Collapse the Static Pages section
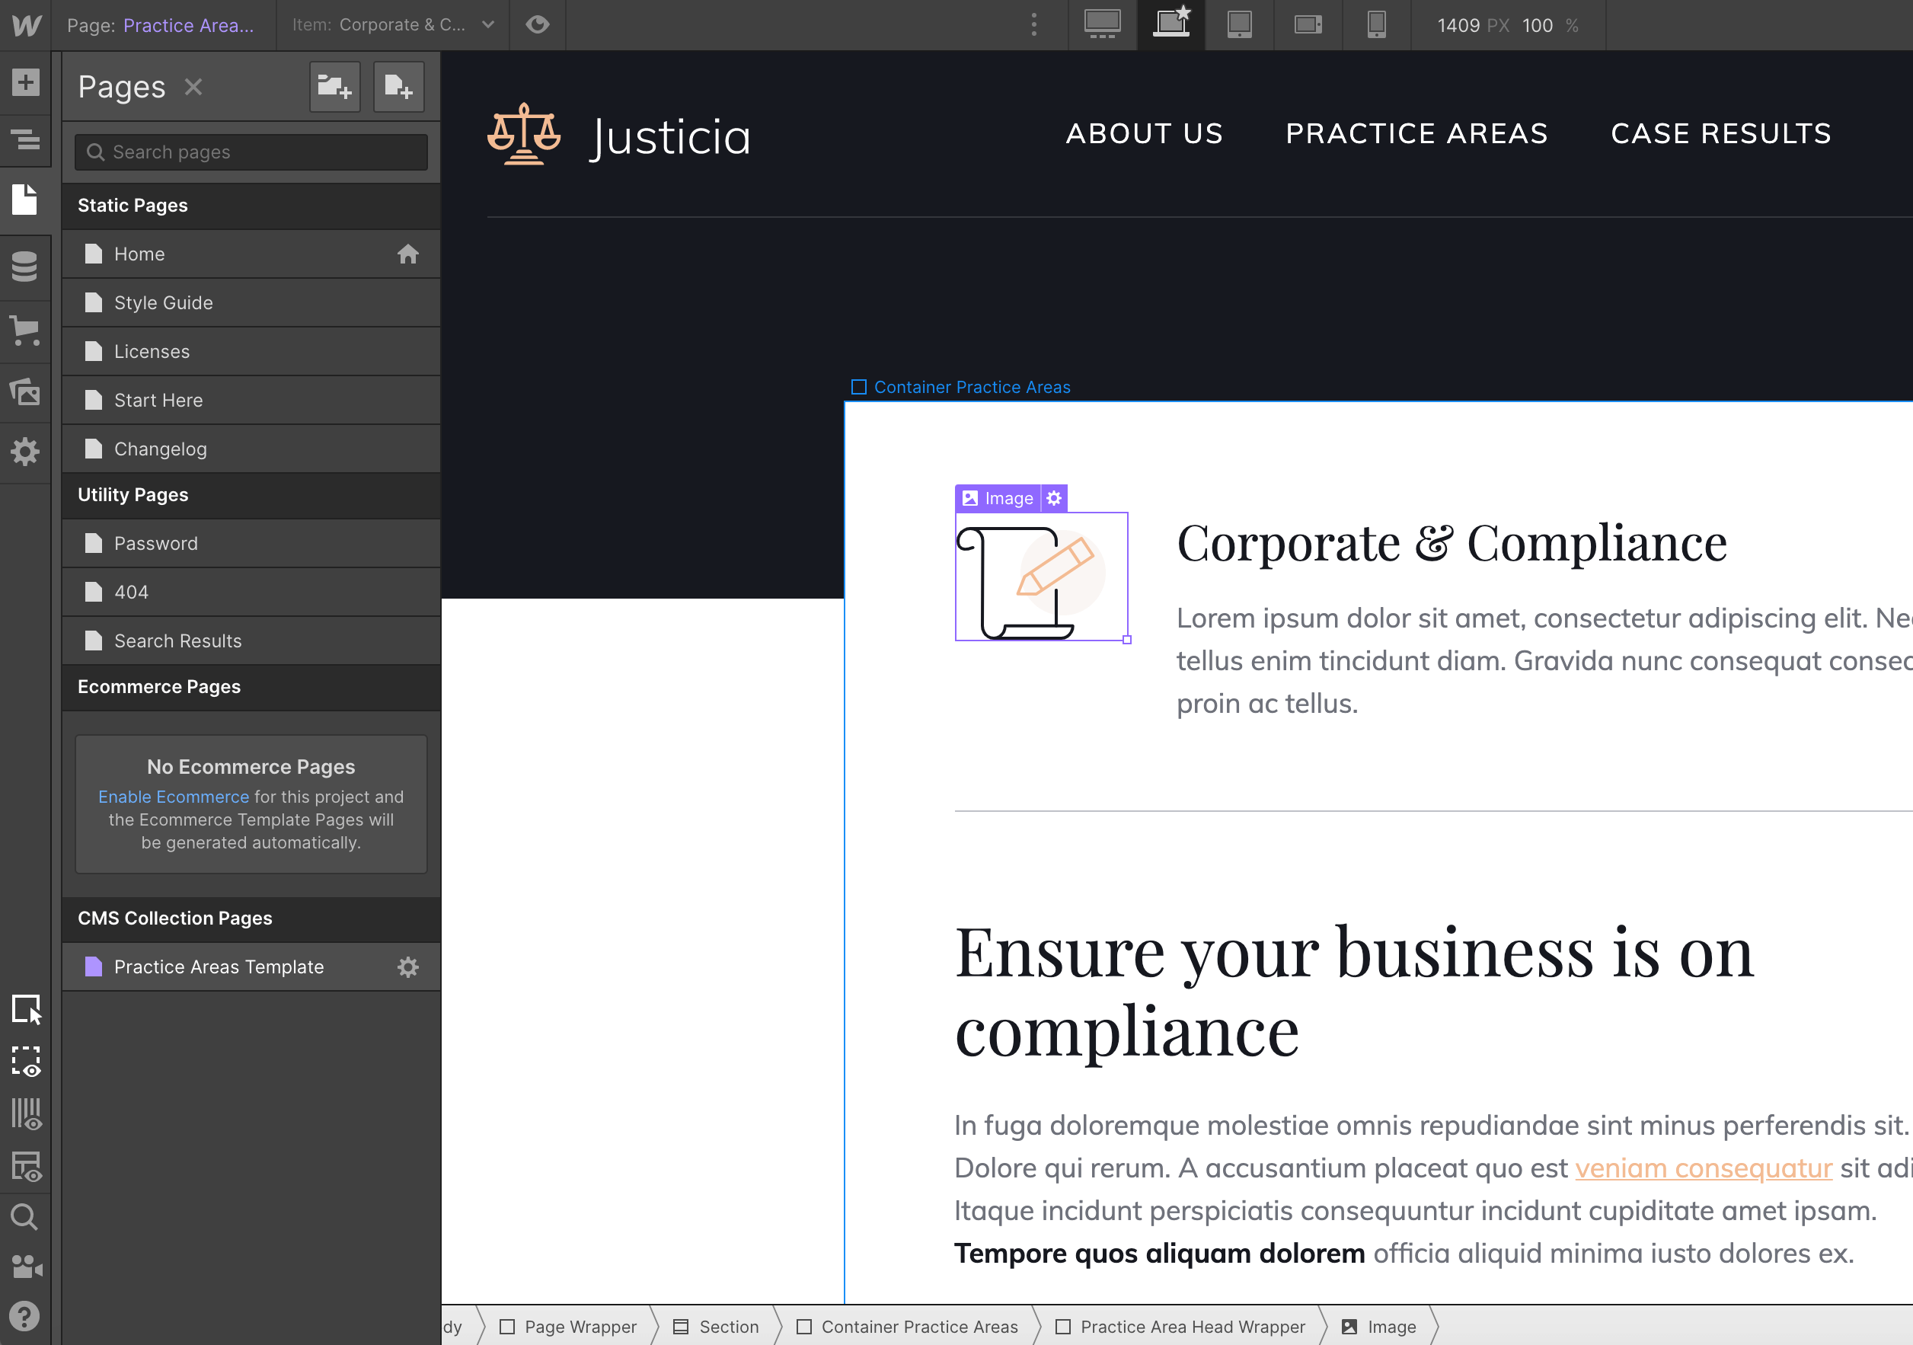Image resolution: width=1913 pixels, height=1345 pixels. tap(133, 205)
